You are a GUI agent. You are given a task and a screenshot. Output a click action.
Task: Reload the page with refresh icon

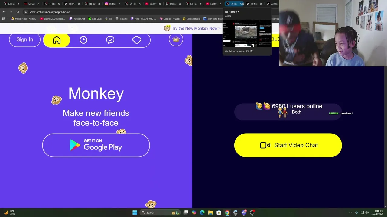[x=18, y=12]
